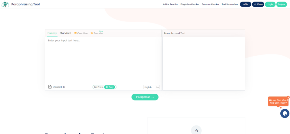This screenshot has width=290, height=134.
Task: Click the Paraphrasing Tool robot logo
Action: (x=5, y=4)
